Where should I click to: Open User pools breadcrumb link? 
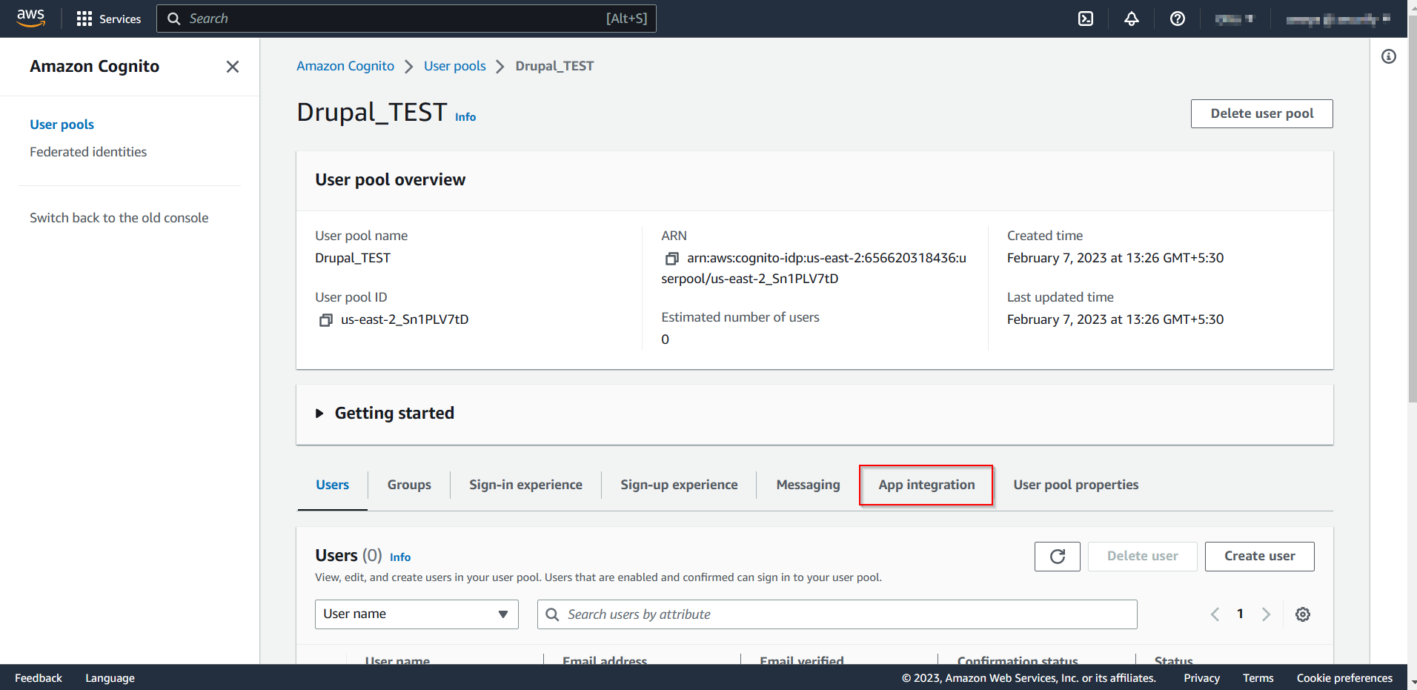(x=454, y=66)
